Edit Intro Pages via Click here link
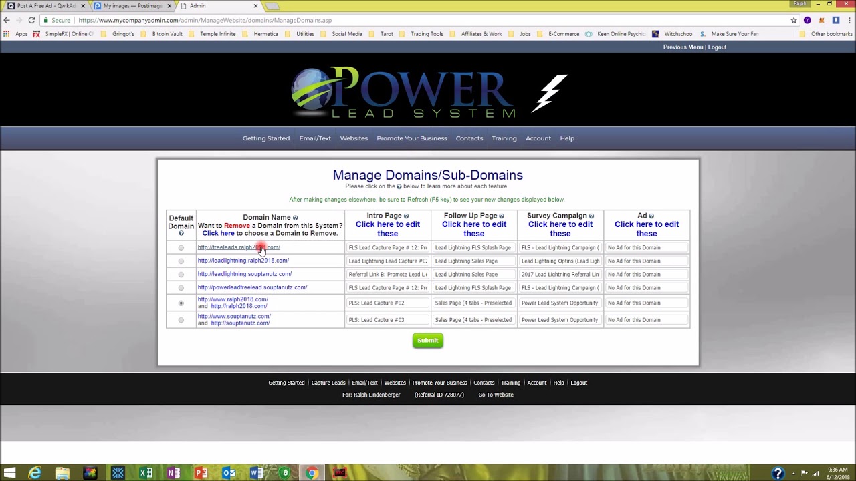856x481 pixels. click(x=388, y=229)
